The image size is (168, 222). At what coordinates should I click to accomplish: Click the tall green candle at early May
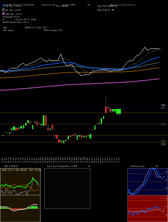(44, 120)
